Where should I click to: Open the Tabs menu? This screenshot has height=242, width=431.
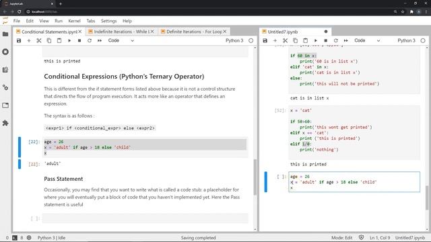coord(91,21)
